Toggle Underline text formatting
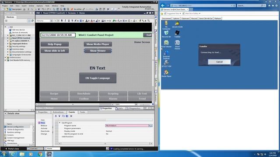280x157 pixels. coord(69,21)
